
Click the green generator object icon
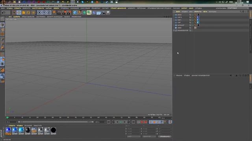(x=85, y=13)
